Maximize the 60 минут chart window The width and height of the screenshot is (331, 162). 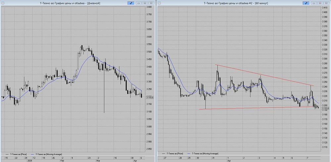coord(320,3)
